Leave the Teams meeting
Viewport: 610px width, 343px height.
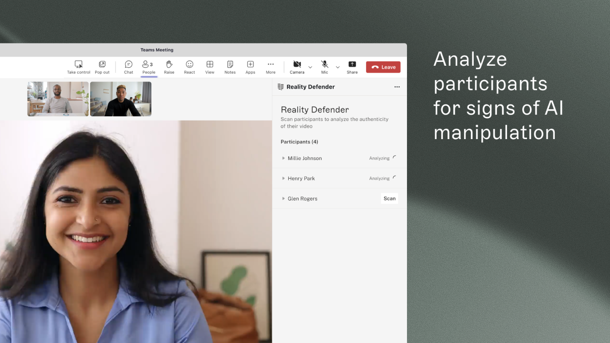pos(383,67)
